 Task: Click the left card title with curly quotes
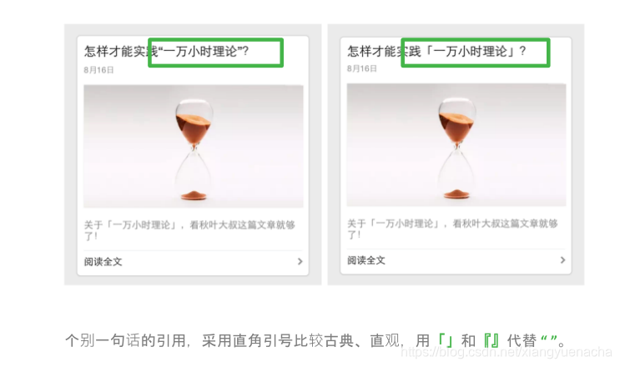coord(166,52)
